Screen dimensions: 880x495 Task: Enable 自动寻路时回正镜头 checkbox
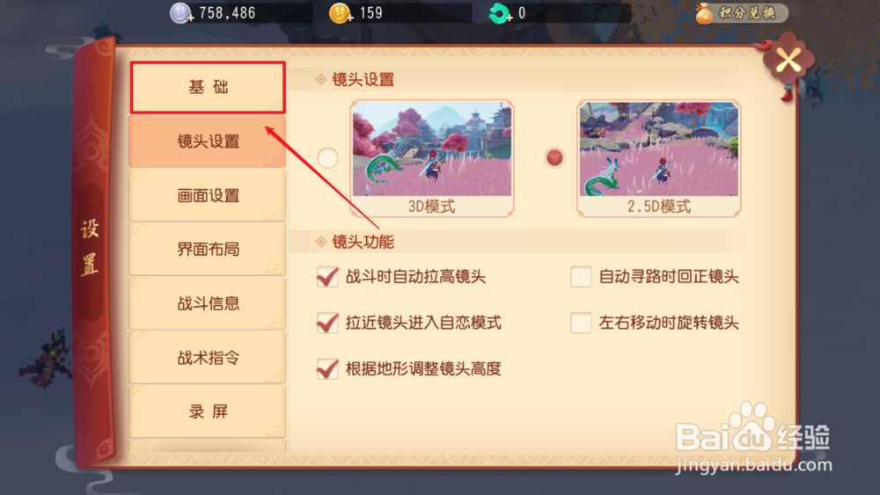coord(581,277)
